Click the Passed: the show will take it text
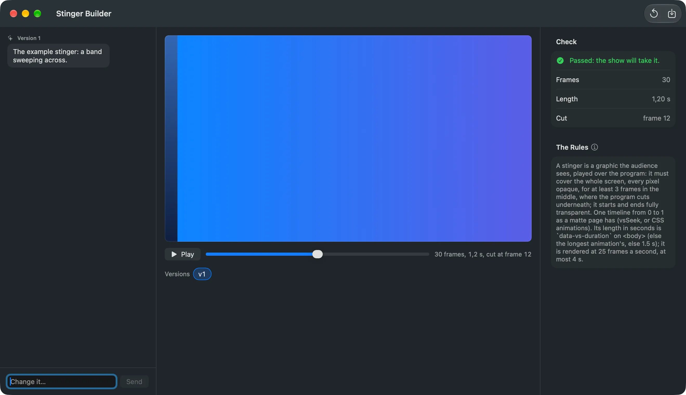 (x=614, y=61)
